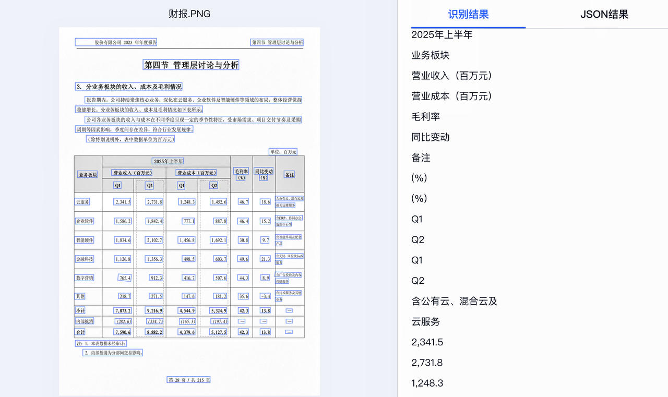Select the header 股份有限公司 2025 年年度报告

tap(116, 42)
